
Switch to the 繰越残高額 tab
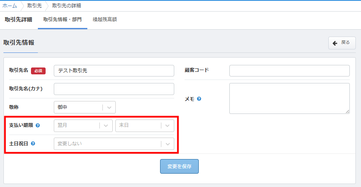pyautogui.click(x=105, y=19)
